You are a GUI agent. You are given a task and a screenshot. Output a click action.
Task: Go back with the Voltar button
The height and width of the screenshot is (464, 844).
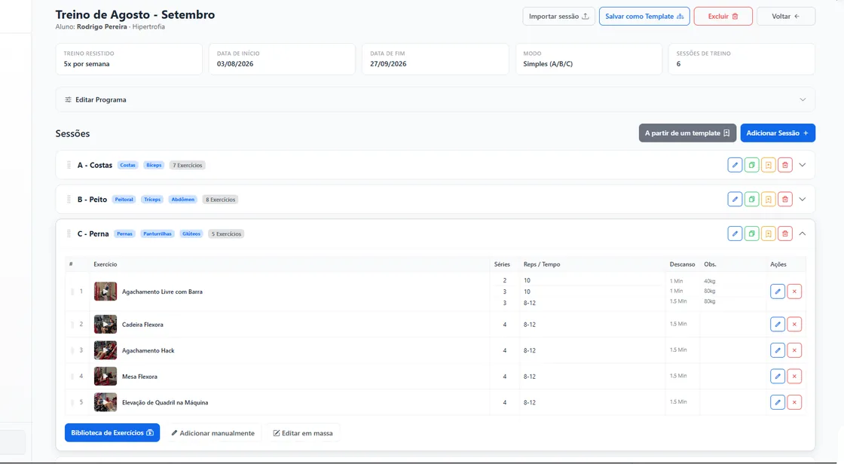(x=785, y=16)
